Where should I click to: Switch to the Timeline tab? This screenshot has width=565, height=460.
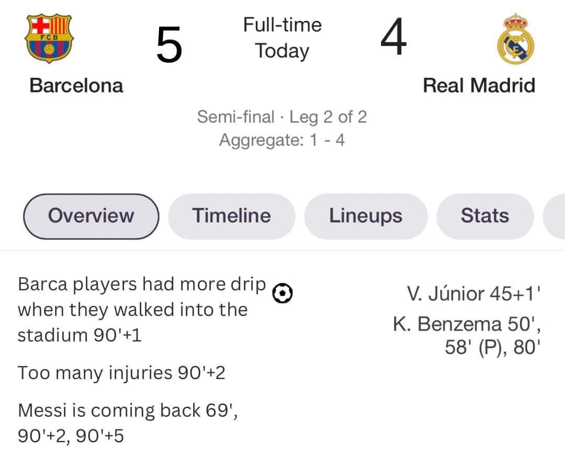(x=232, y=216)
